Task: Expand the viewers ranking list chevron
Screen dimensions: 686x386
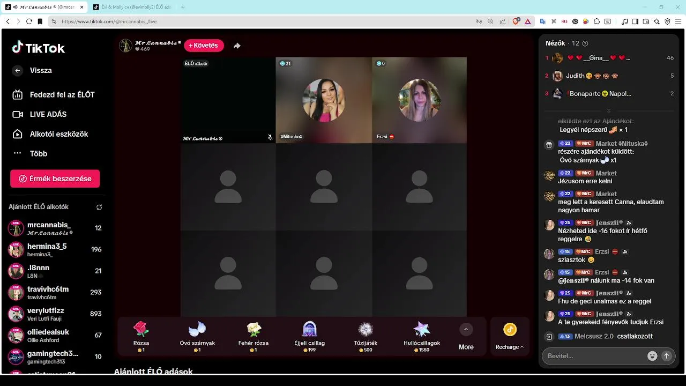Action: (609, 110)
